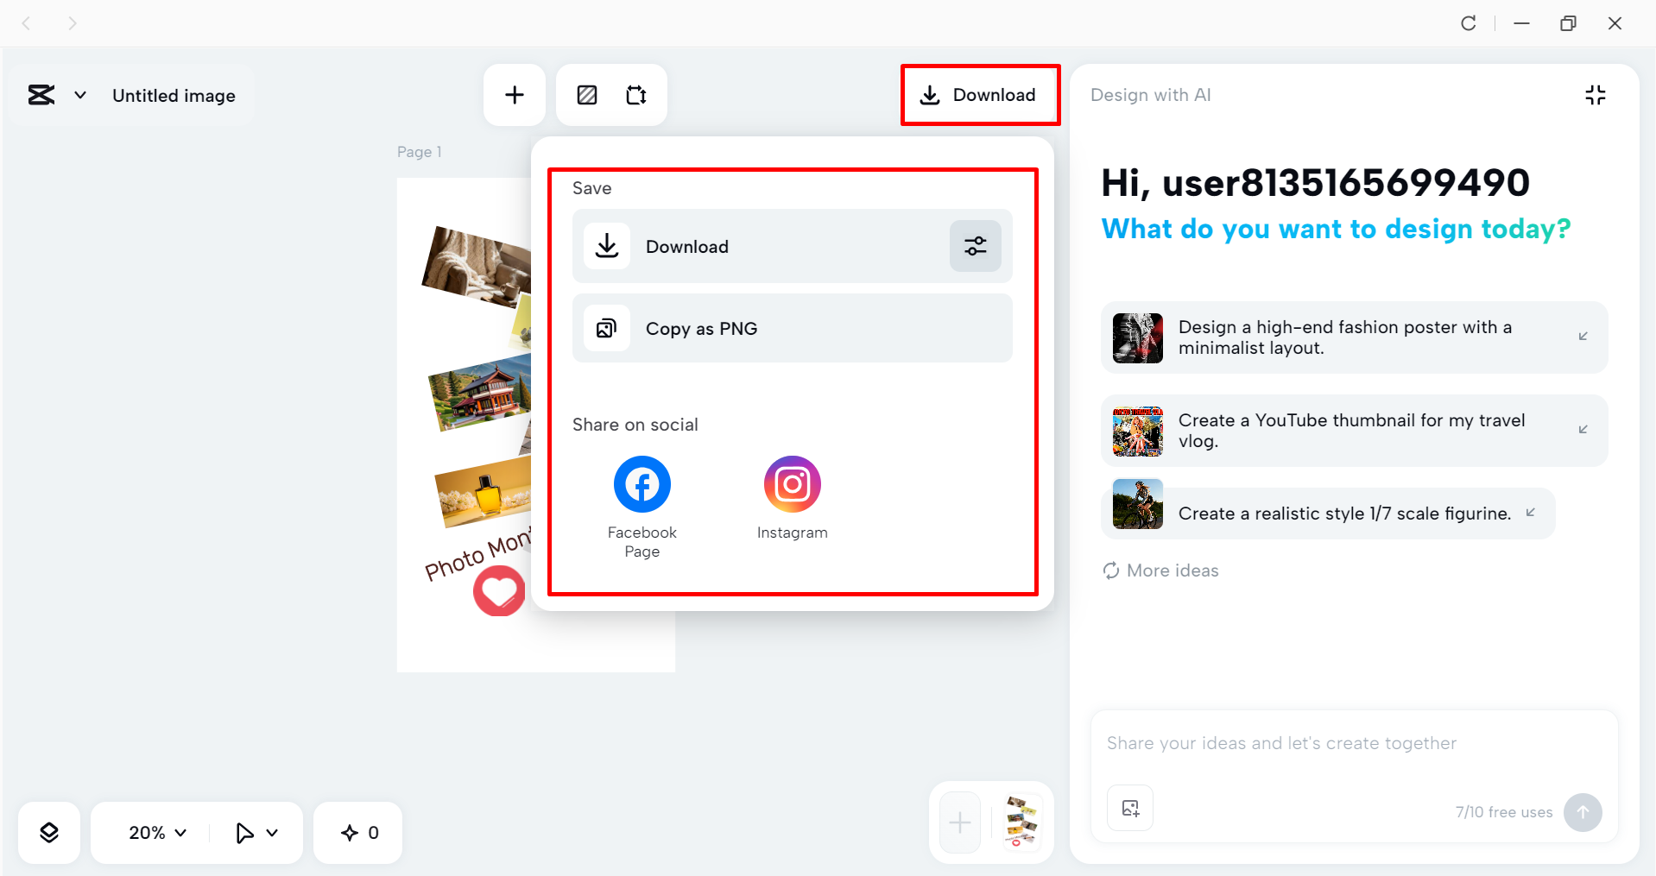This screenshot has height=876, width=1656.
Task: Click the fashion poster thumbnail image
Action: click(x=1138, y=337)
